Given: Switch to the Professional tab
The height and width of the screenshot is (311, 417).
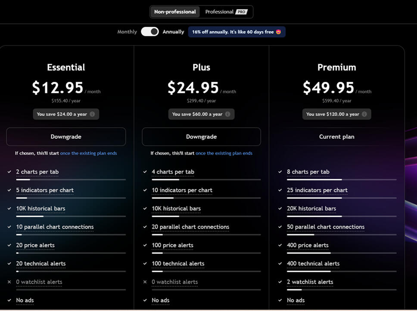Looking at the screenshot, I should pyautogui.click(x=219, y=12).
